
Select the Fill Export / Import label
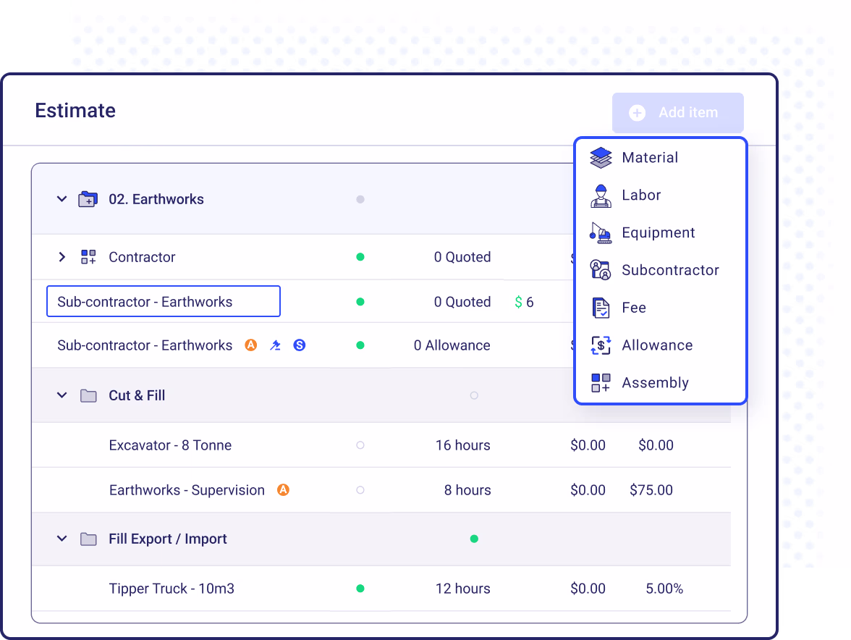click(x=168, y=539)
